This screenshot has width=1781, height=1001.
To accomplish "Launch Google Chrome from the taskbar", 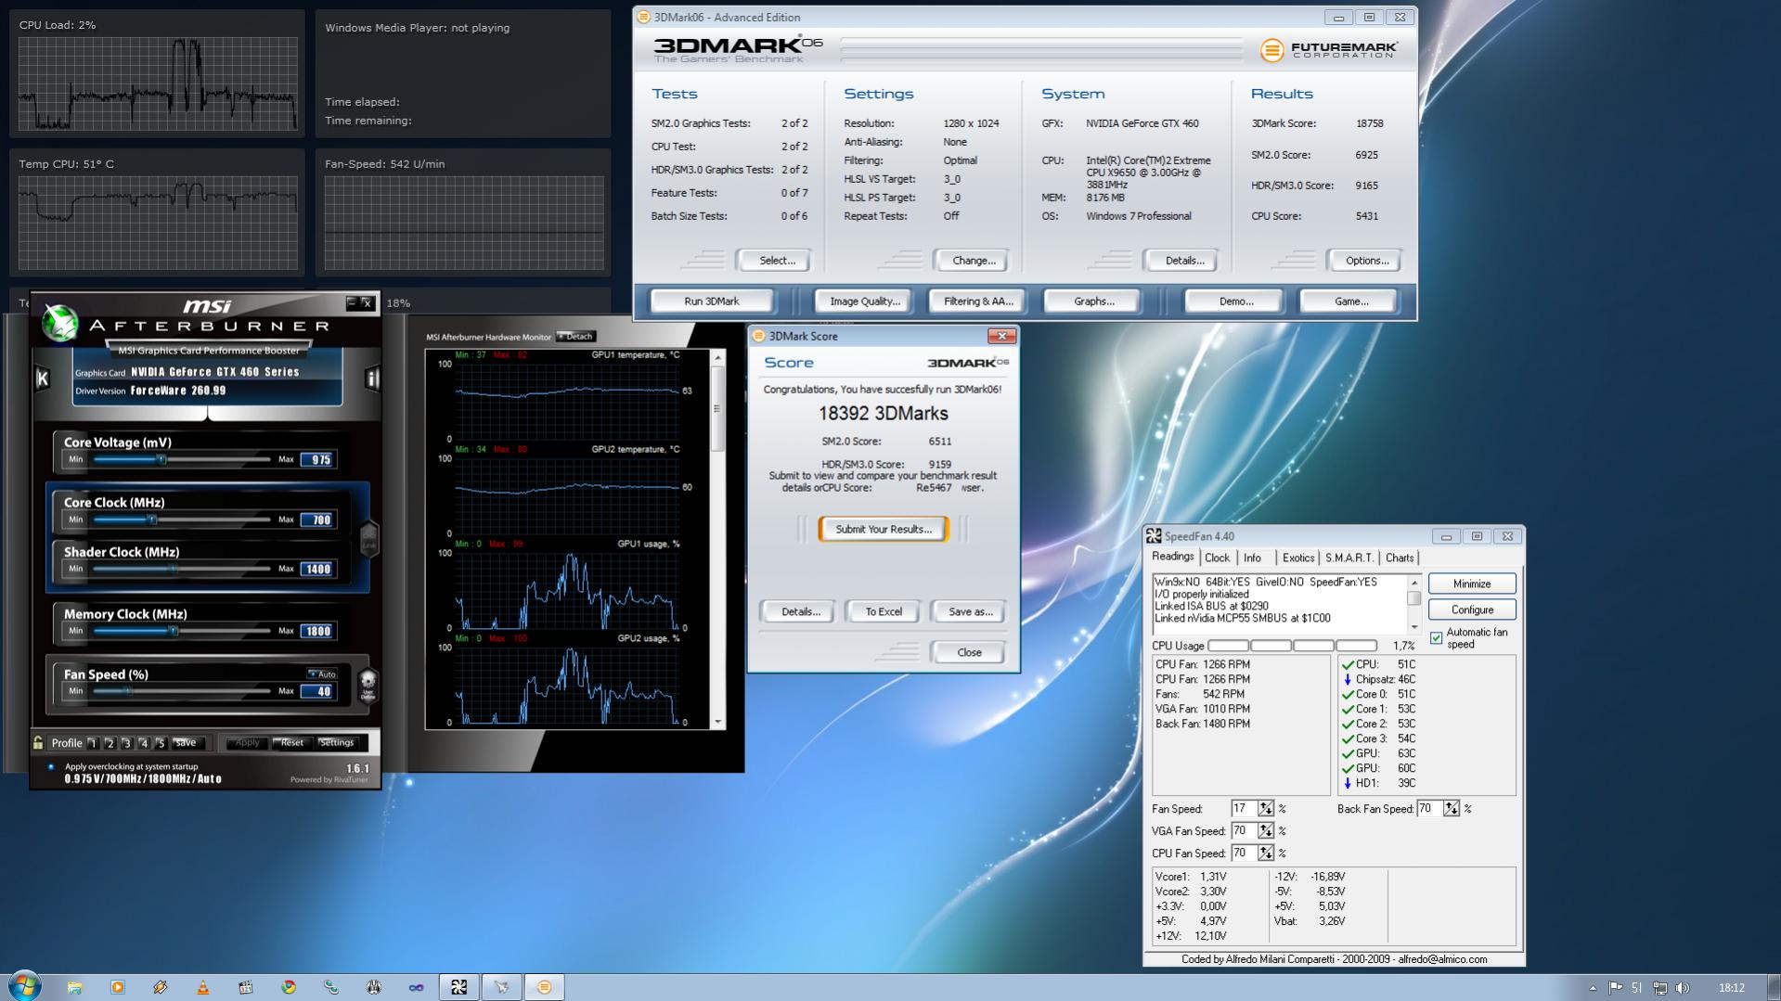I will 289,987.
